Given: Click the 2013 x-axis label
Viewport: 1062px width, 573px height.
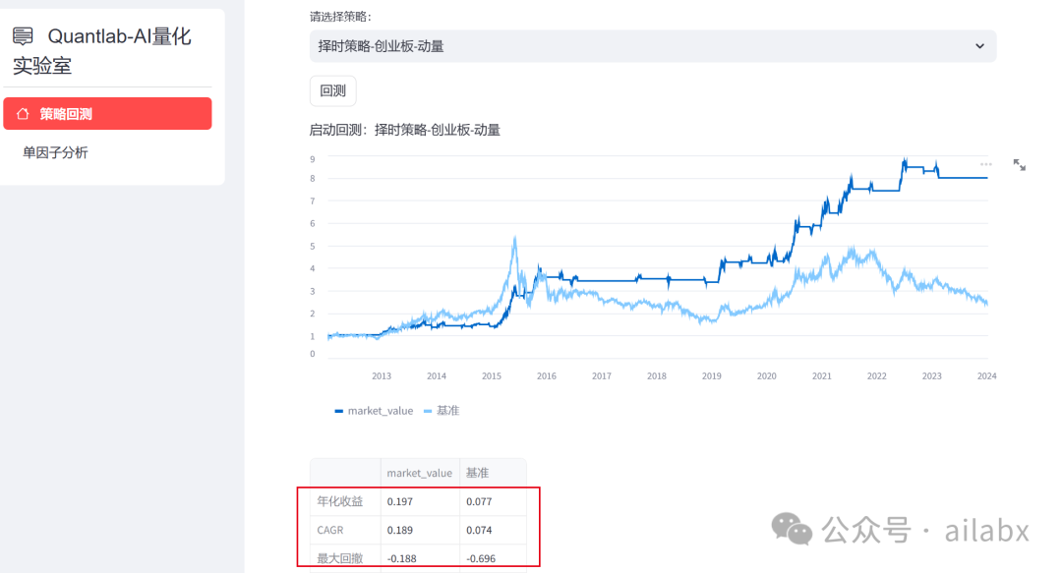Looking at the screenshot, I should [382, 375].
